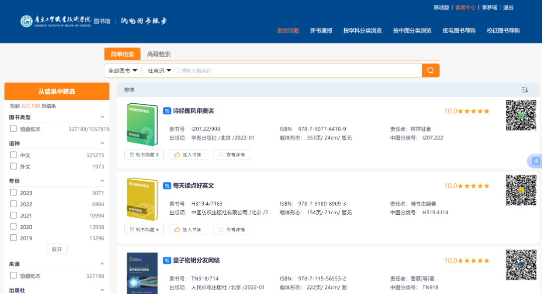Click 加入书架 for 每天读点好英文
The image size is (542, 294).
[x=188, y=229]
